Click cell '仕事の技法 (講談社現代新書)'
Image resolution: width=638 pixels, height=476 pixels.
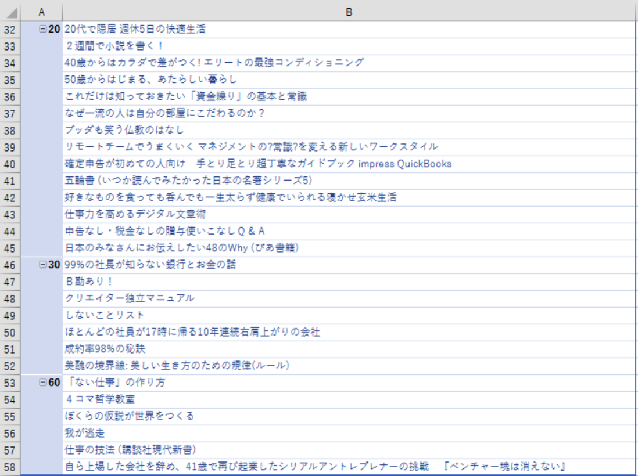tap(349, 450)
